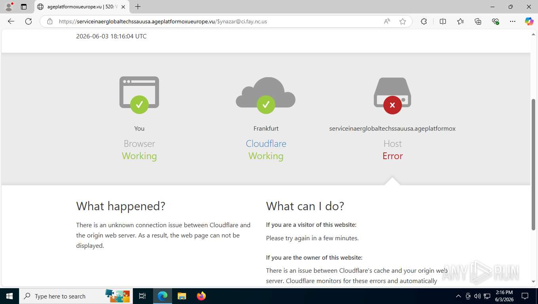Open a new tab
Image resolution: width=538 pixels, height=304 pixels.
(138, 7)
